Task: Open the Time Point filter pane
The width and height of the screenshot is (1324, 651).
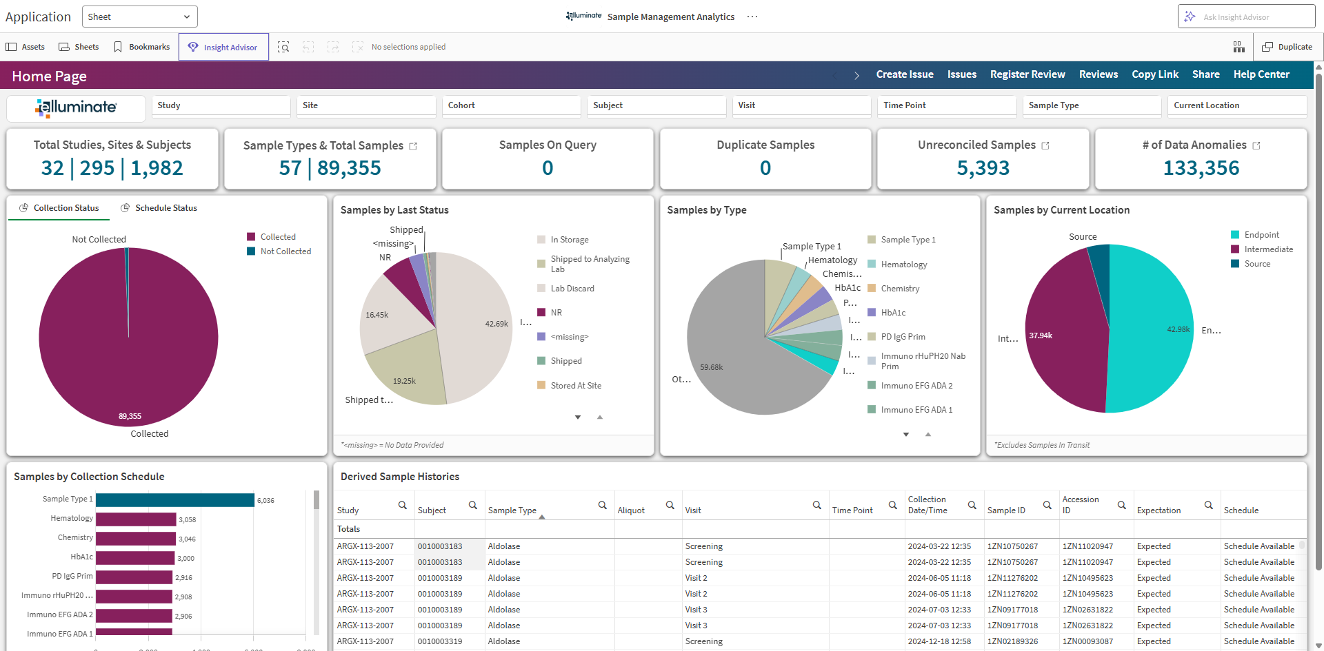Action: point(947,105)
